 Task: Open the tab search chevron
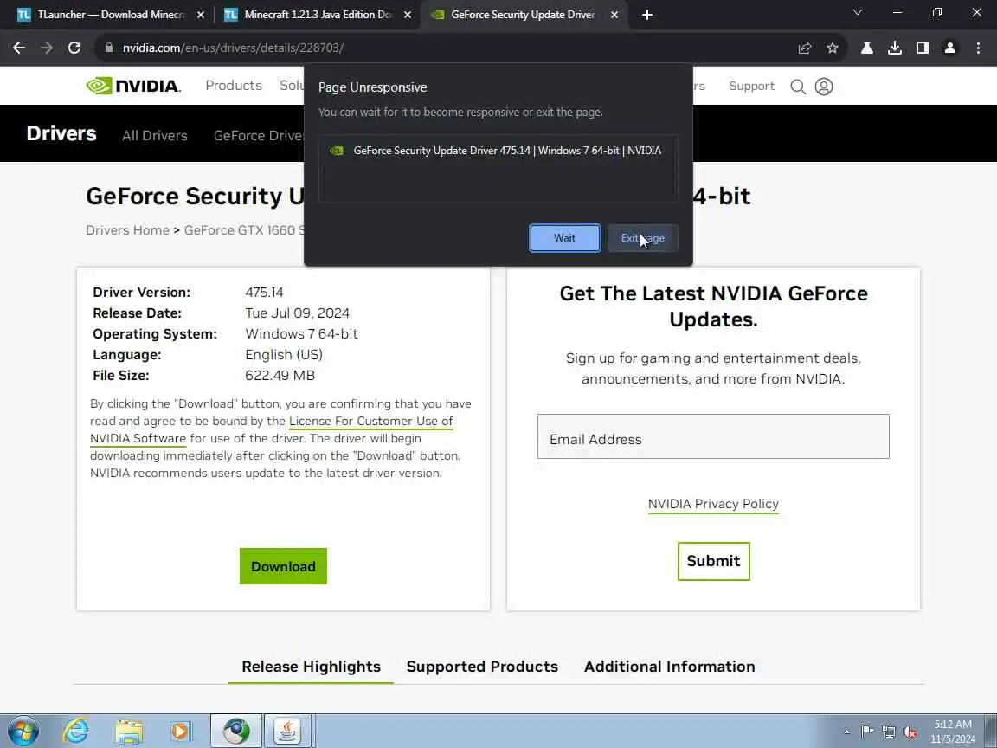coord(857,13)
